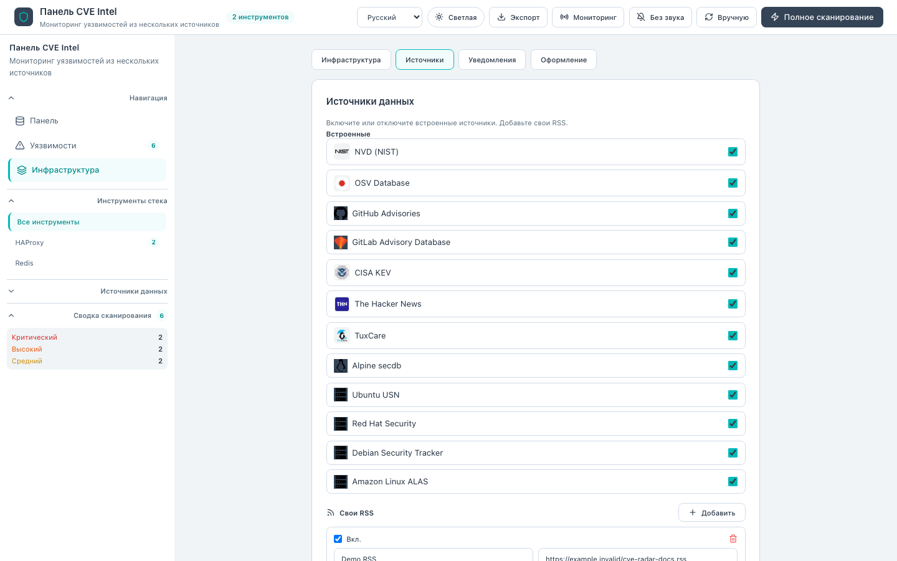Image resolution: width=897 pixels, height=561 pixels.
Task: Click the RSS icon beside Свои RSS
Action: click(331, 513)
